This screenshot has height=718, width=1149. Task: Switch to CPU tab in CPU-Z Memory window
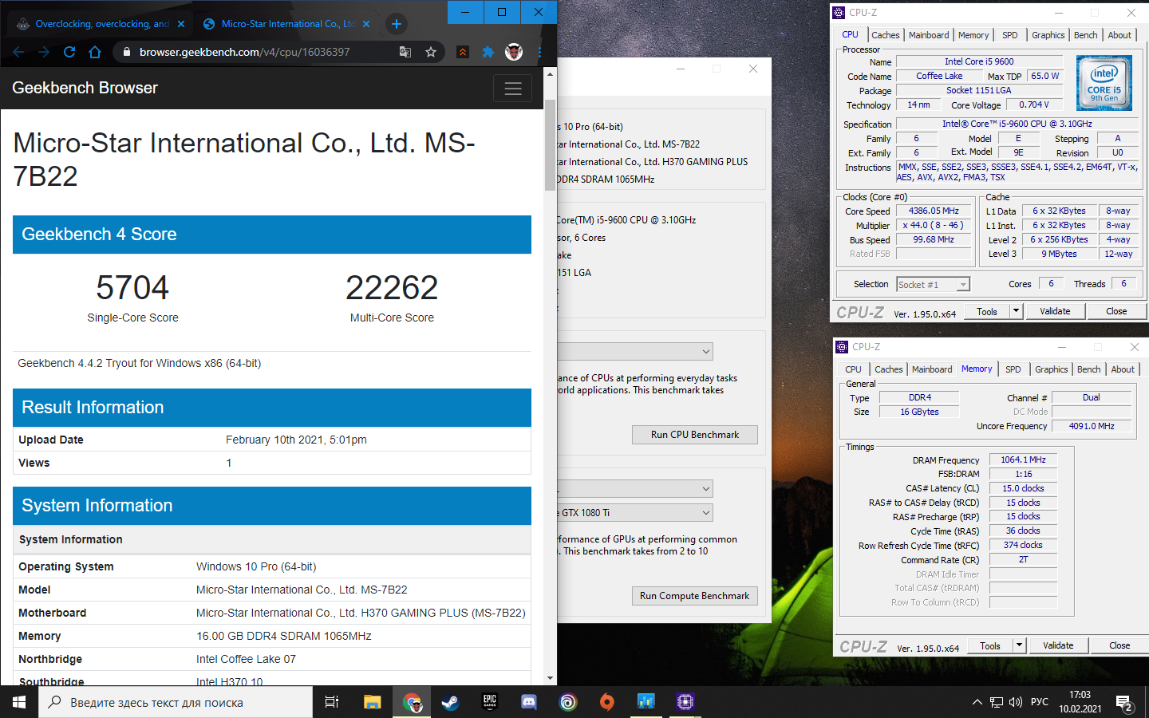coord(853,369)
